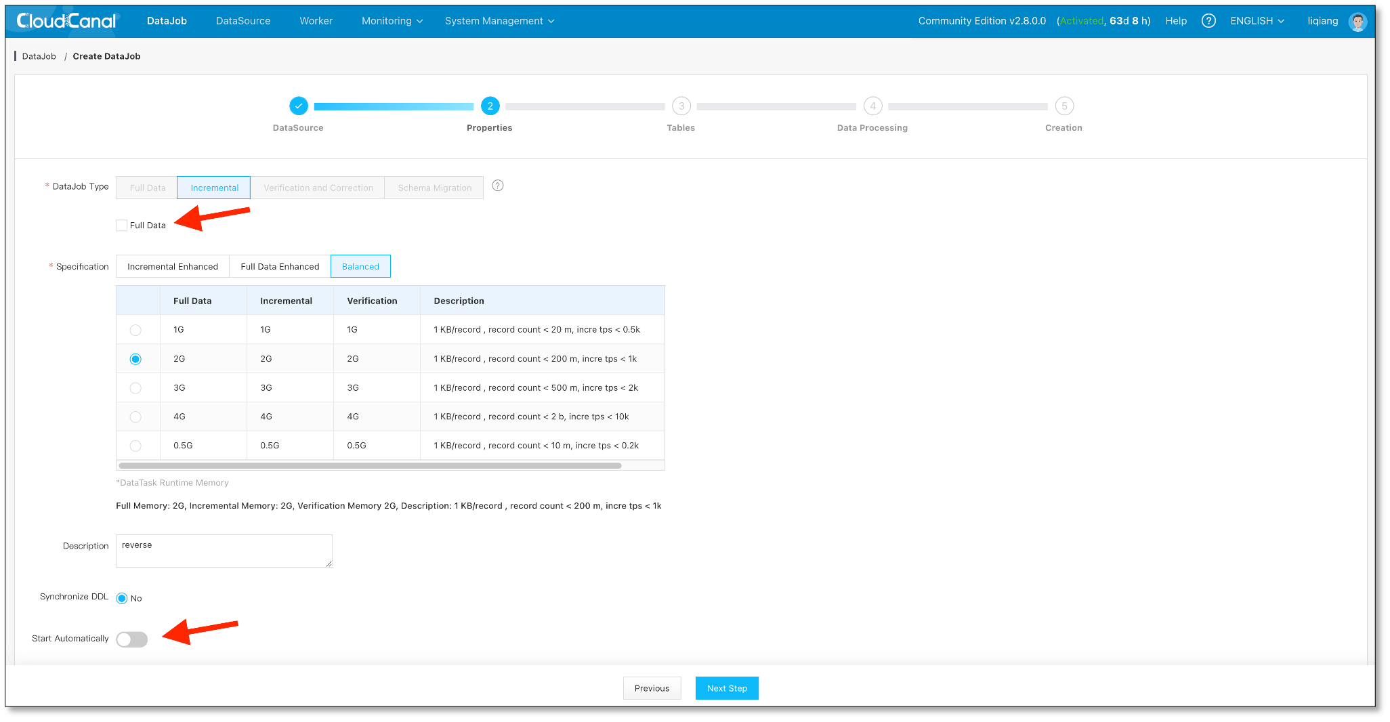Click the completed DataSource step checkmark

[x=299, y=106]
